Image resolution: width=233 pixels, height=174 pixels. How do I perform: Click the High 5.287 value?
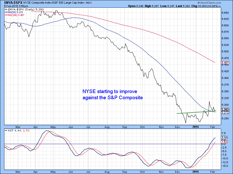coord(152,6)
